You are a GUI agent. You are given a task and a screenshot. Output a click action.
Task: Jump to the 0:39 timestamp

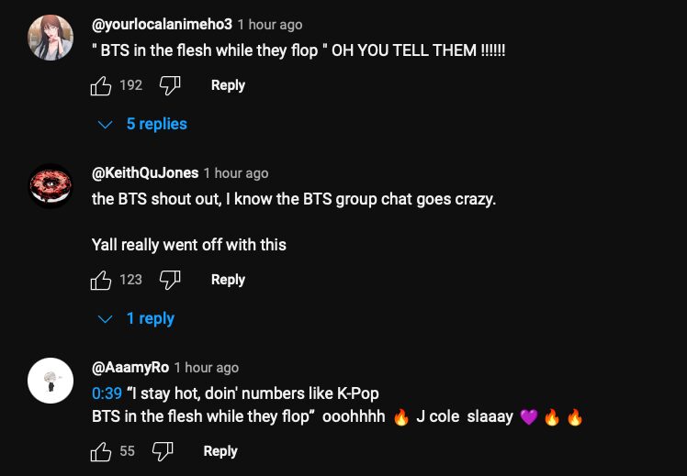(x=107, y=393)
